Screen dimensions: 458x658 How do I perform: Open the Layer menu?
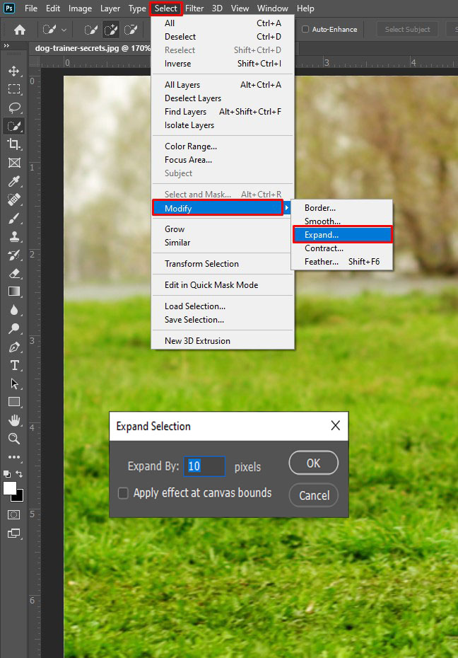(110, 8)
